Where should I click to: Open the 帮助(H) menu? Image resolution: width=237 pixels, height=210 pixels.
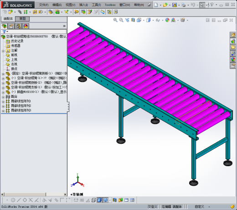pyautogui.click(x=139, y=5)
